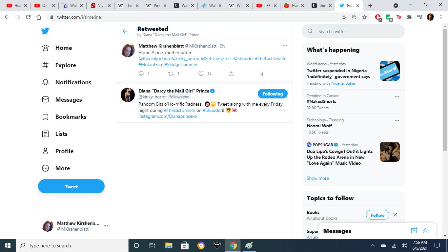
Task: Switch to the Viy browser tab
Action: [101, 6]
